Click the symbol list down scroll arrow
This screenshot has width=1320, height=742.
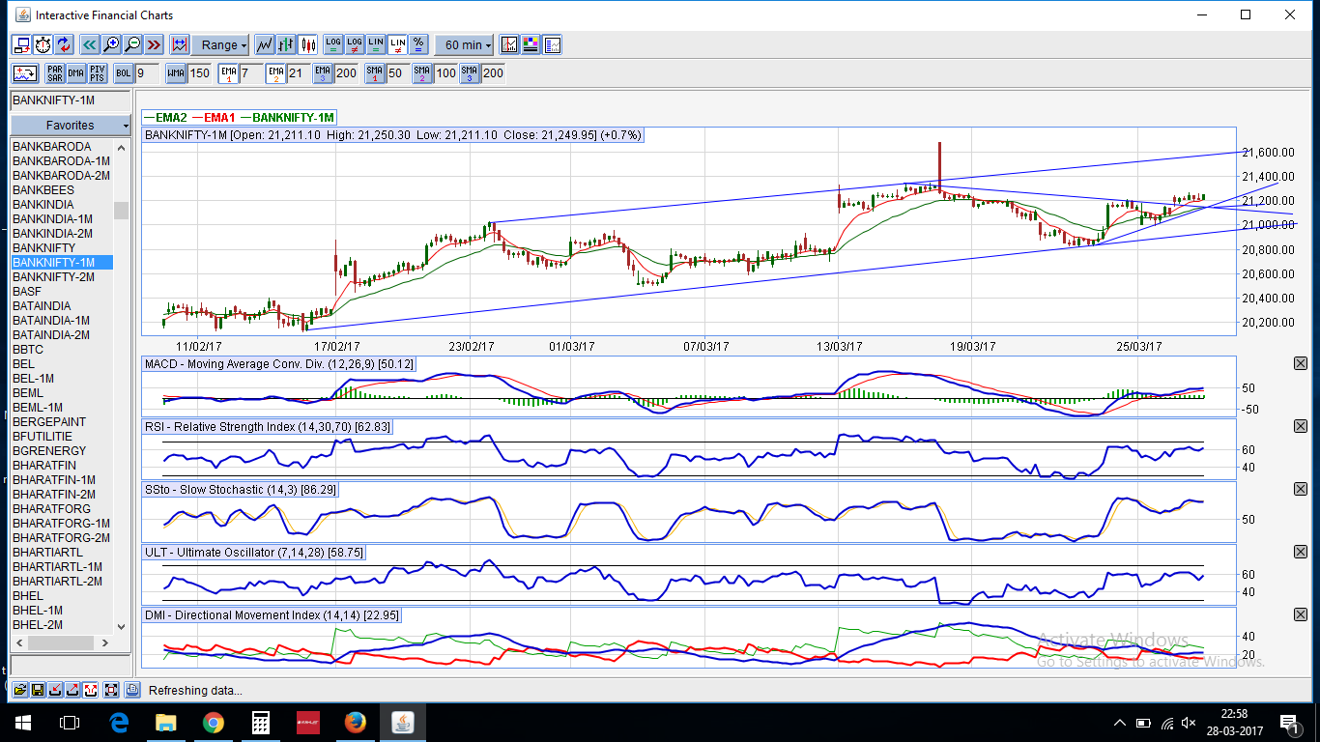click(x=121, y=626)
